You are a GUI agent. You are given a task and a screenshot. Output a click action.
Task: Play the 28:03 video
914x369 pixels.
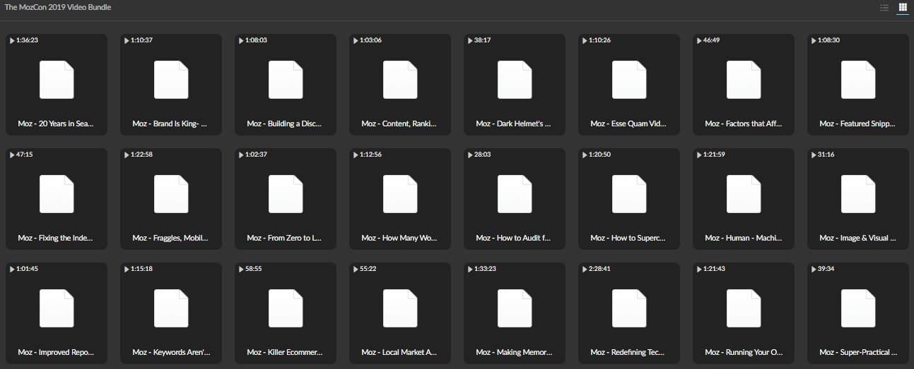pos(470,155)
